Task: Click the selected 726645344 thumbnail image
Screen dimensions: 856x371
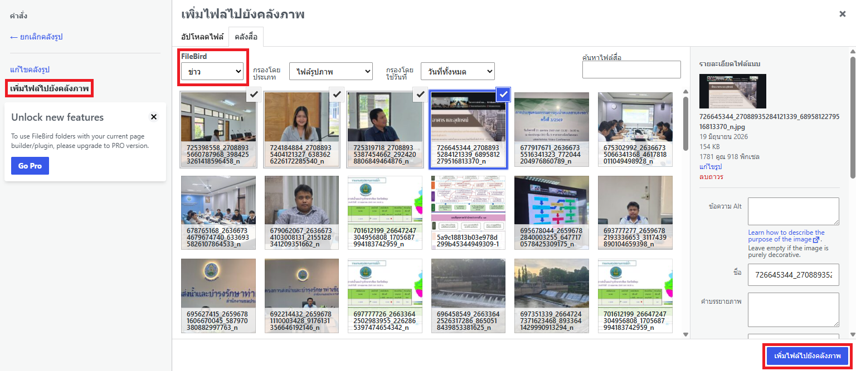Action: coord(468,130)
